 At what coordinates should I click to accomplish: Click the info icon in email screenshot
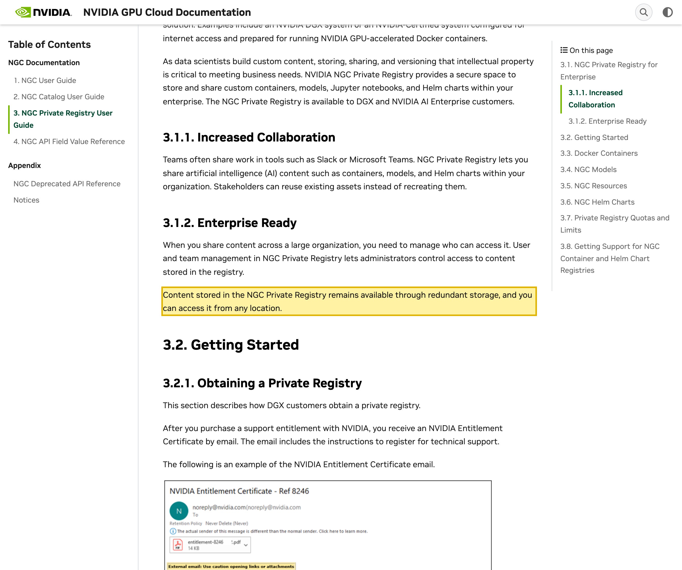(x=173, y=531)
